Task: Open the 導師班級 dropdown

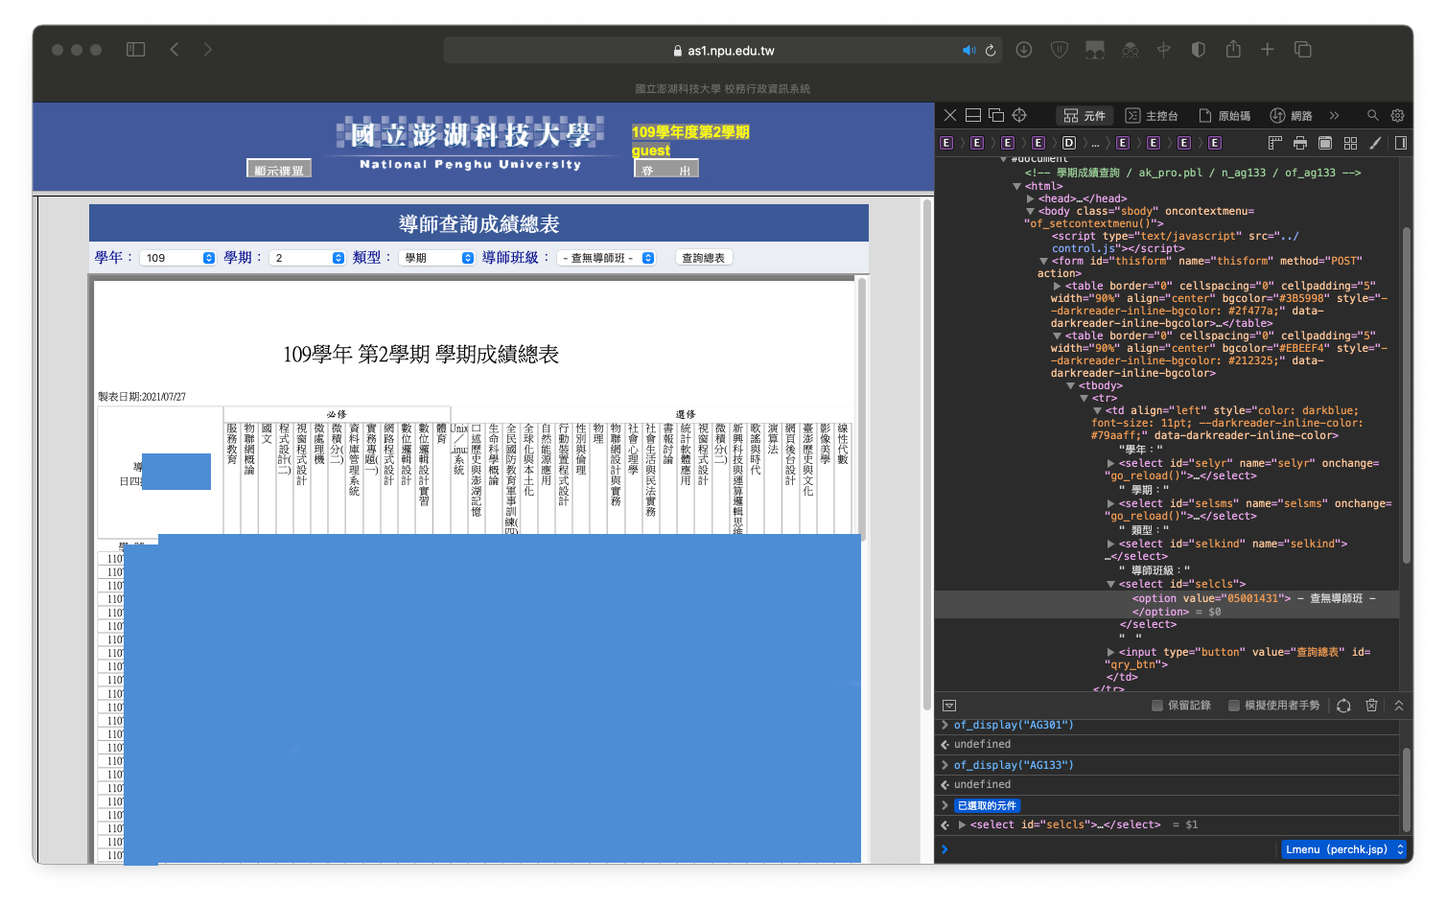Action: [x=606, y=258]
